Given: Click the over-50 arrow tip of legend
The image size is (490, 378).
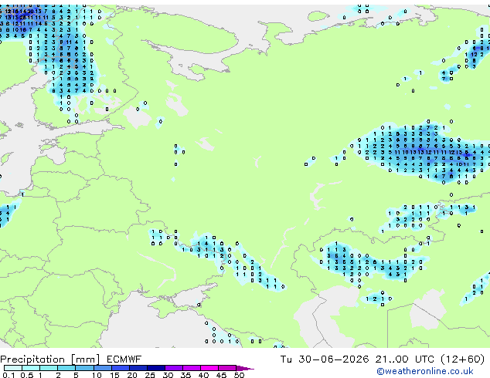Looking at the screenshot, I should (245, 369).
